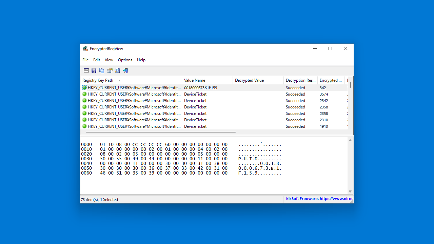434x244 pixels.
Task: Open the Options menu
Action: pyautogui.click(x=125, y=60)
